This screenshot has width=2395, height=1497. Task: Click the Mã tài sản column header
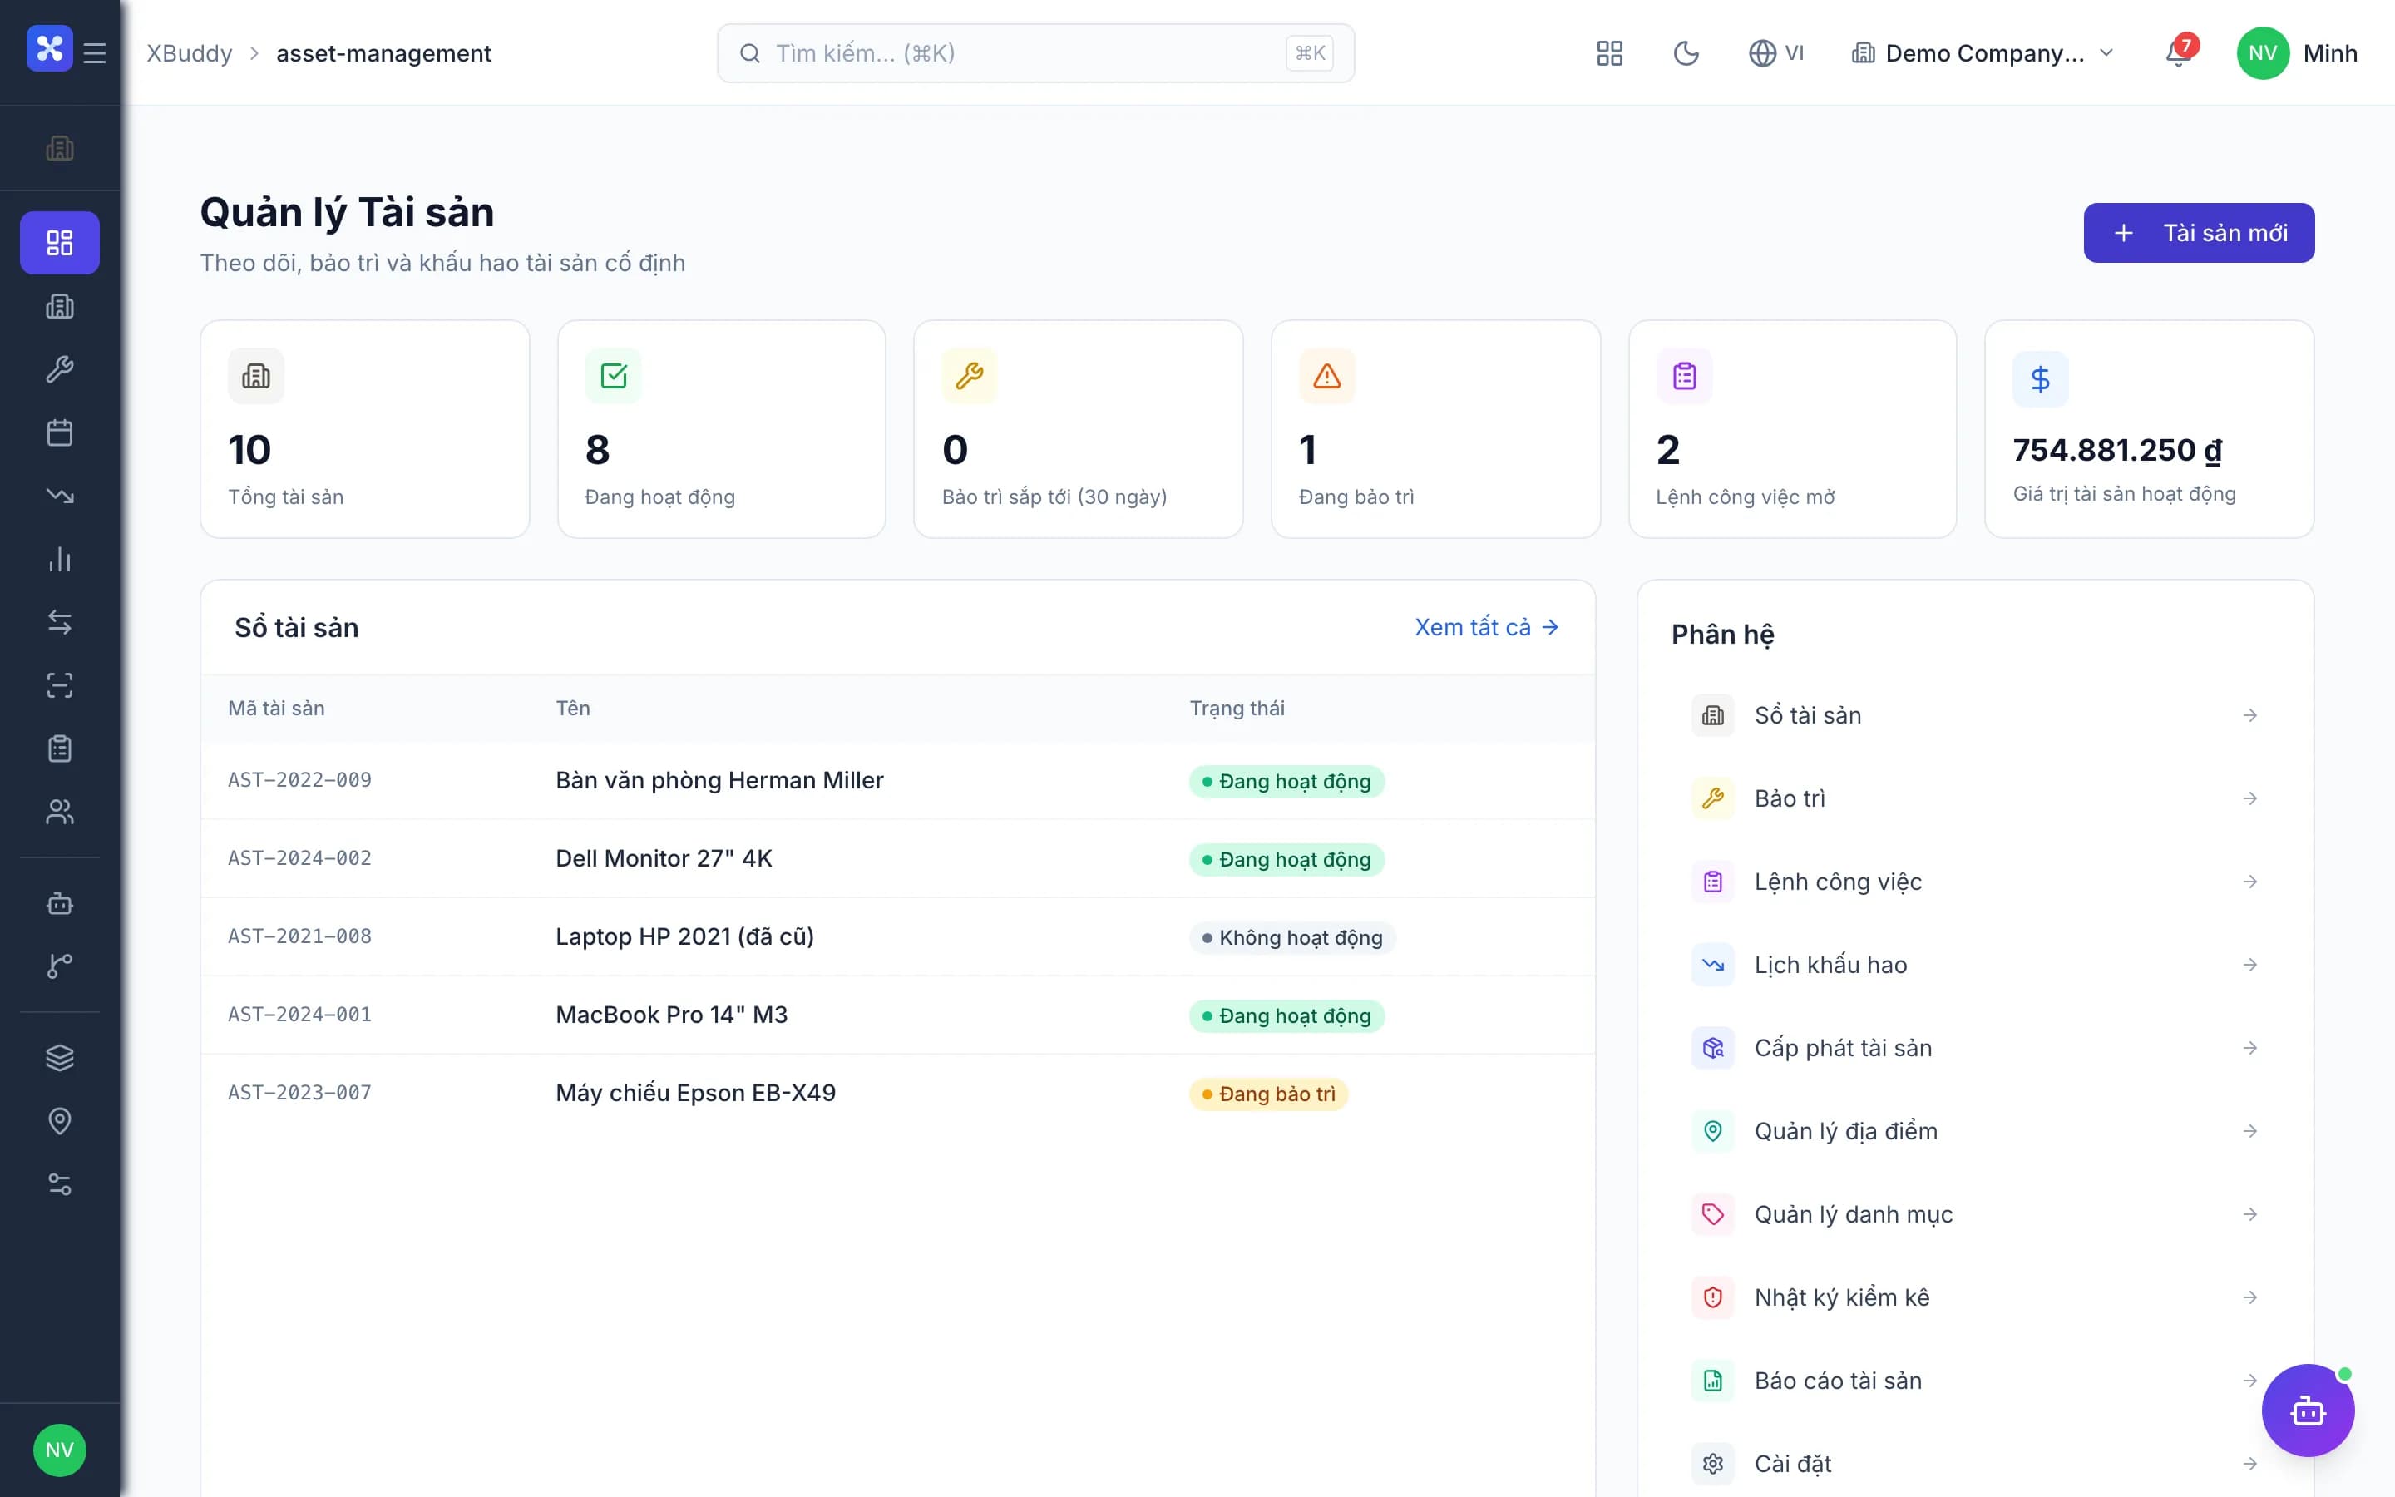276,708
